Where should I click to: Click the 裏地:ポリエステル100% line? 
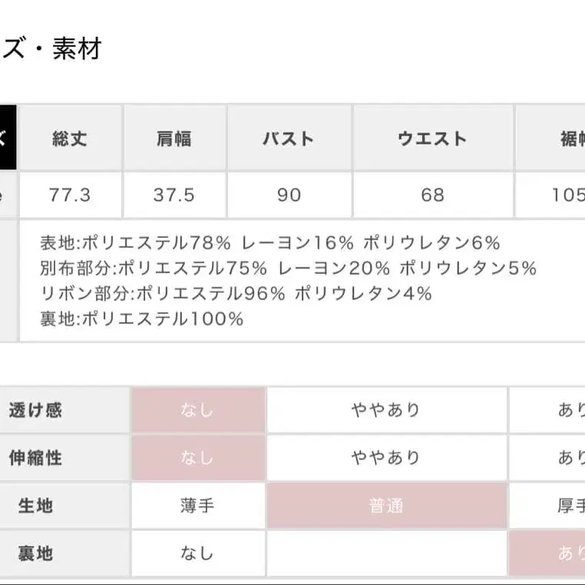(x=141, y=319)
